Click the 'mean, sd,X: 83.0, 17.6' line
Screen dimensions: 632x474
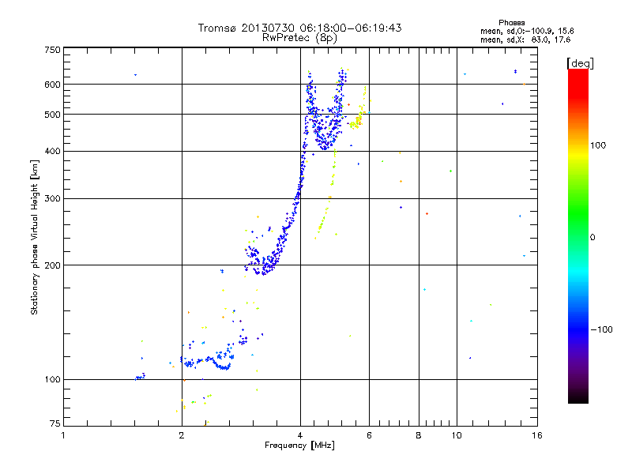[x=525, y=39]
